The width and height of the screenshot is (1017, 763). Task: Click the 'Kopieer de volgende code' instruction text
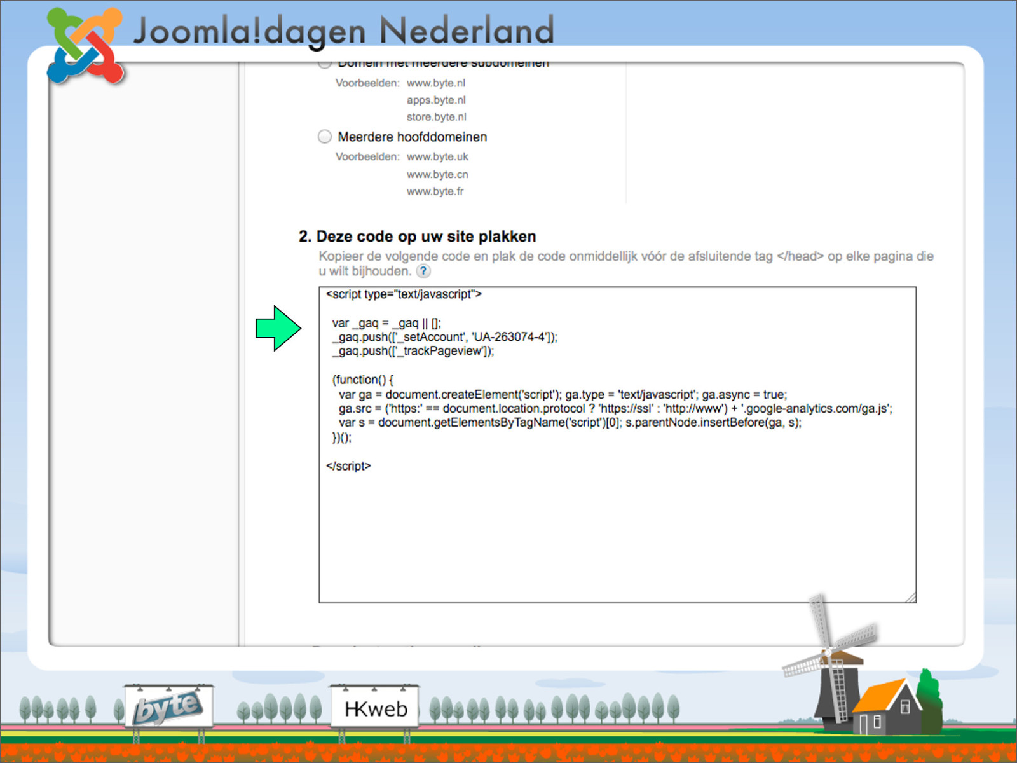626,264
